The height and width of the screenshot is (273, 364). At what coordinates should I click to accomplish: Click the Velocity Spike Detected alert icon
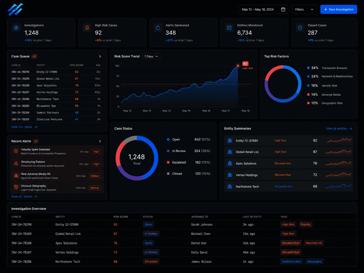(x=16, y=151)
